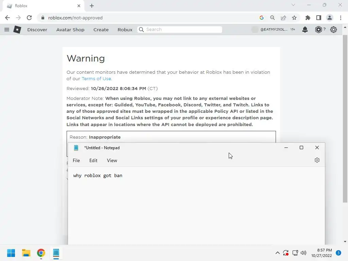The image size is (348, 261).
Task: Click Notepad taskbar icon
Action: tap(56, 253)
